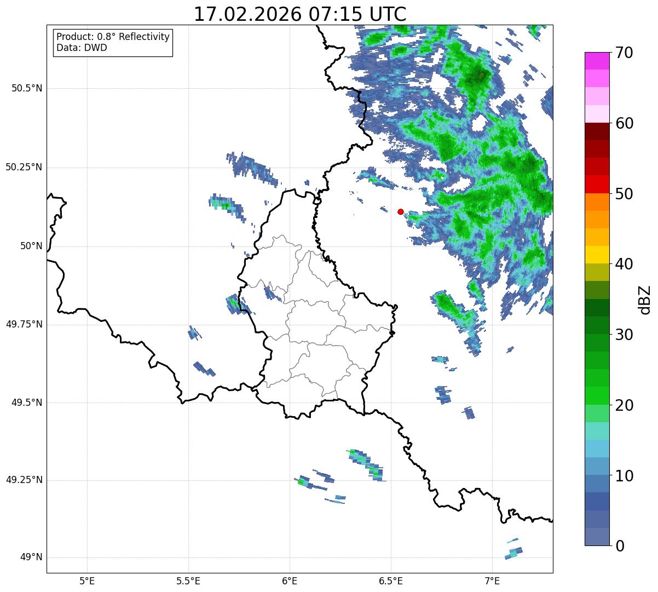Click the 49°N latitude label
This screenshot has width=658, height=592.
pyautogui.click(x=31, y=557)
